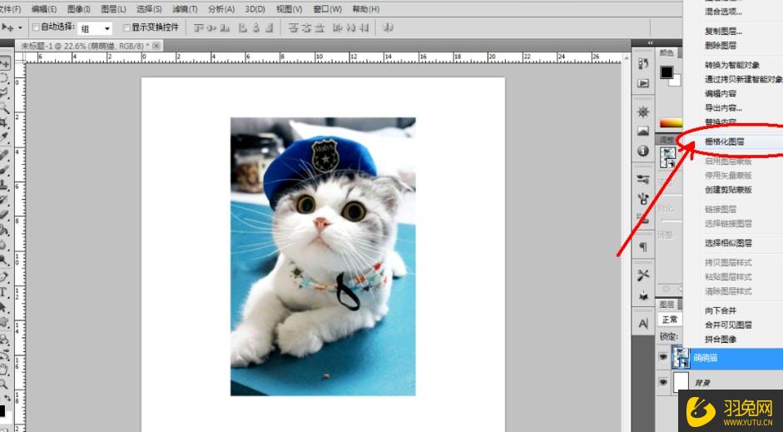Image resolution: width=783 pixels, height=432 pixels.
Task: Open the Histogram panel icon in dock
Action: point(643,132)
